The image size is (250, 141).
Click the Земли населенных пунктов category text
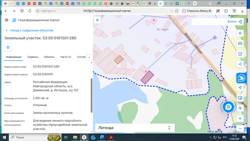point(53,113)
